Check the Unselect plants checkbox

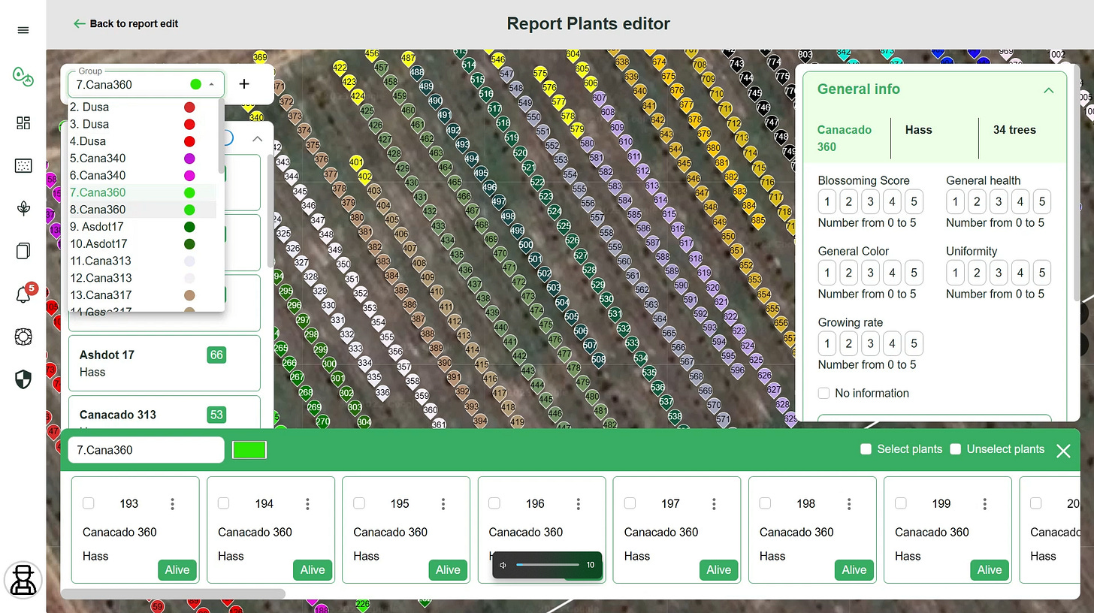click(956, 449)
